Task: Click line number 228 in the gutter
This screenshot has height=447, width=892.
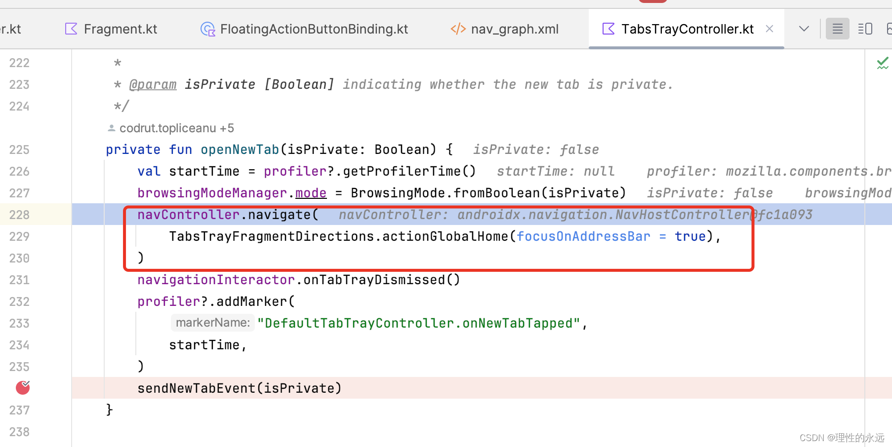Action: [19, 214]
